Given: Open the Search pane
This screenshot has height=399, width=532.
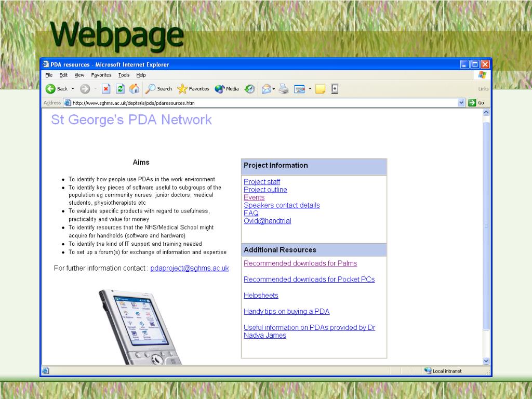Looking at the screenshot, I should tap(159, 89).
